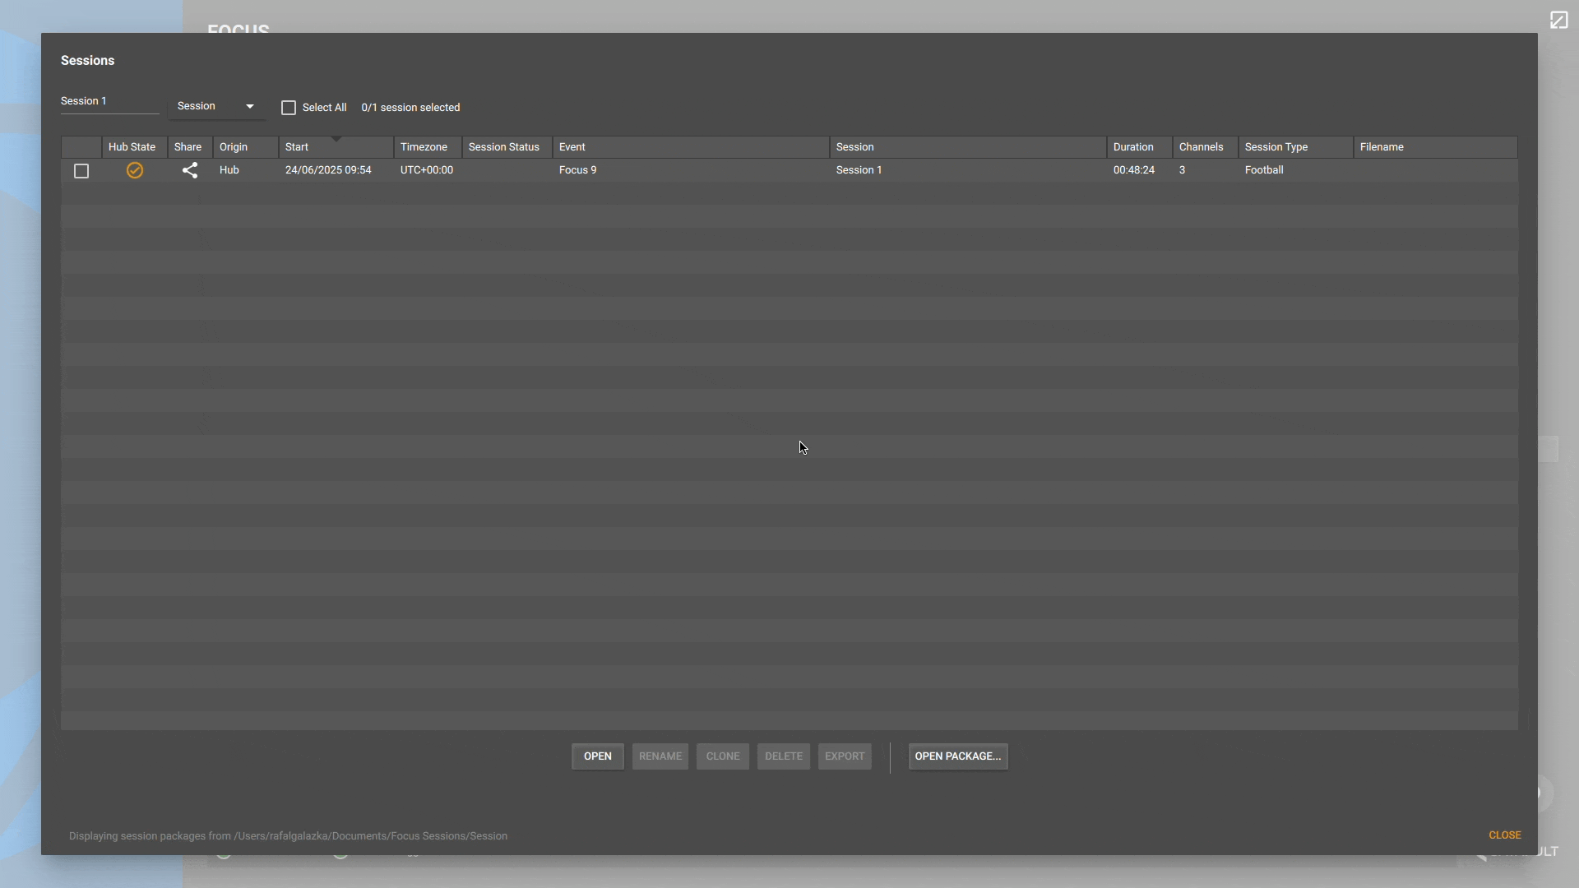Click the Share column header
This screenshot has width=1579, height=888.
pos(190,147)
